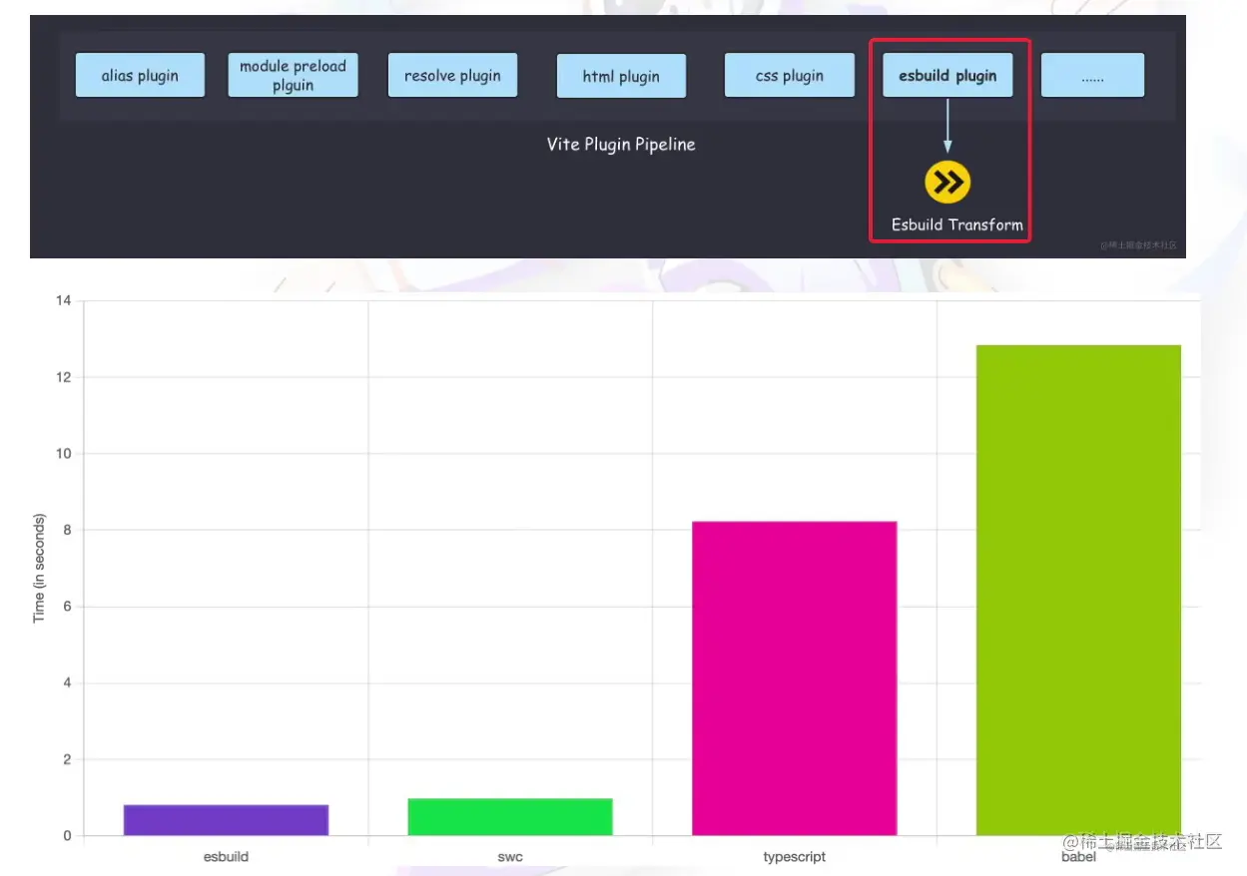Click the css plugin box
The height and width of the screenshot is (876, 1247).
(x=789, y=75)
